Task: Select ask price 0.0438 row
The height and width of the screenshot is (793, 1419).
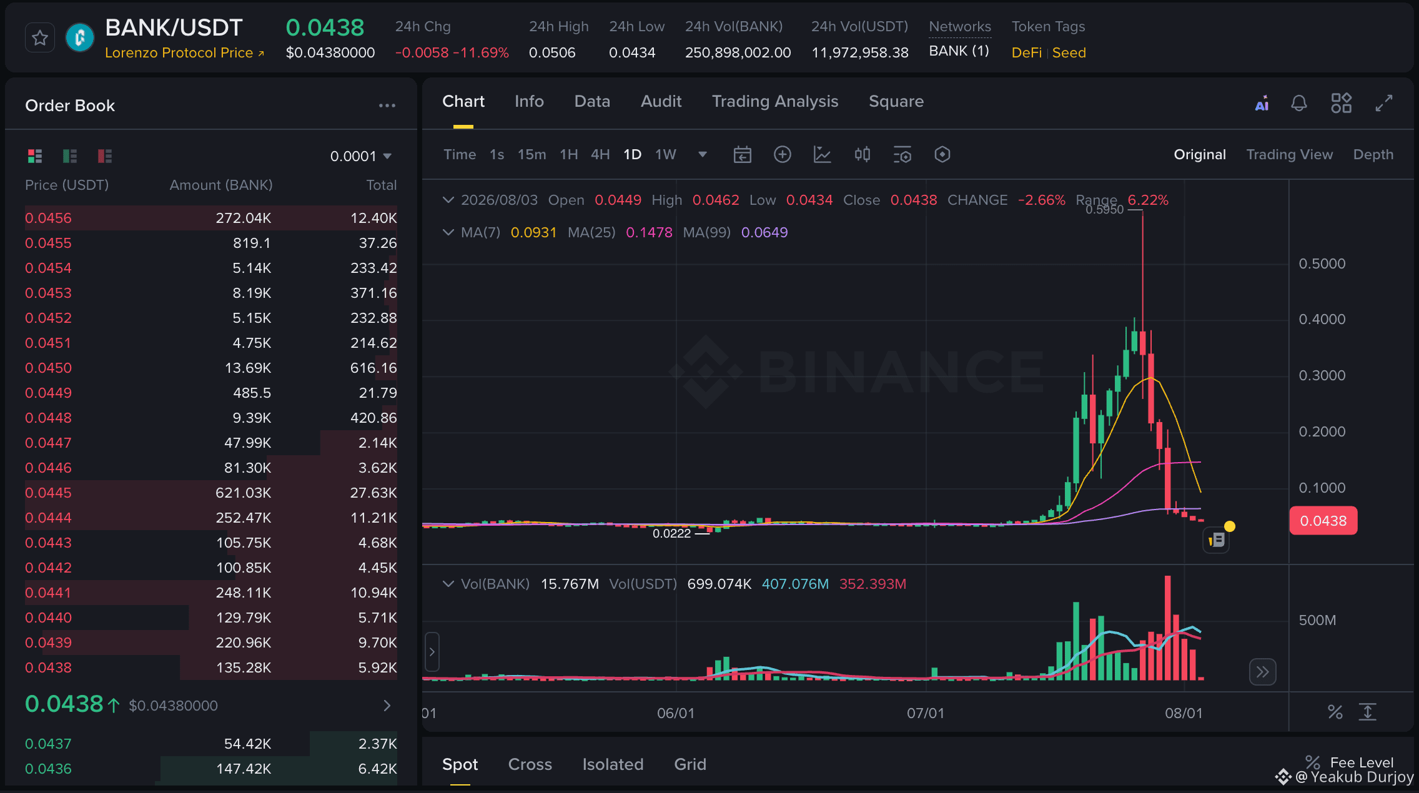Action: pyautogui.click(x=211, y=667)
